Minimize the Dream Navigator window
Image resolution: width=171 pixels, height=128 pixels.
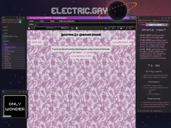(130, 18)
